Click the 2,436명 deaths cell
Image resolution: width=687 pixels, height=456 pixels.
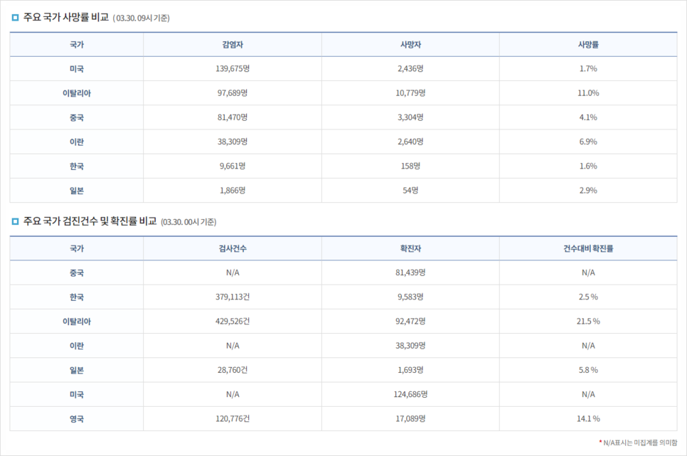pos(410,69)
